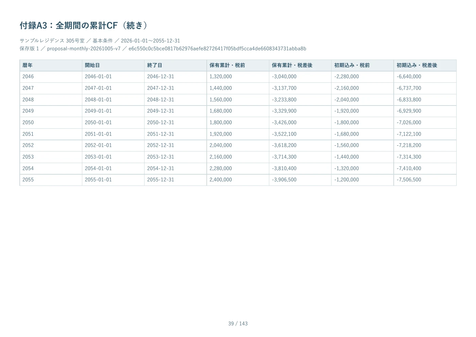Image resolution: width=476 pixels, height=337 pixels.
Task: Click the page number 39 / 143
Action: (x=238, y=324)
